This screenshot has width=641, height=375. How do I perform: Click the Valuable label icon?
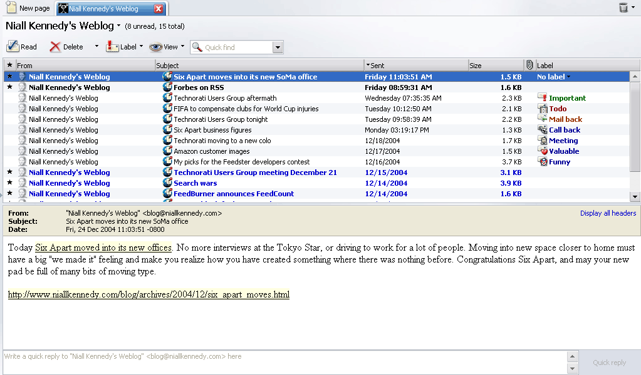(x=542, y=151)
